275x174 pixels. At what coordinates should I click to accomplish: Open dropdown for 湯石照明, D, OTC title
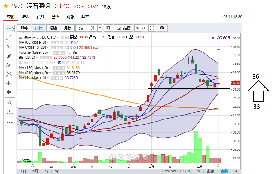coord(57,37)
